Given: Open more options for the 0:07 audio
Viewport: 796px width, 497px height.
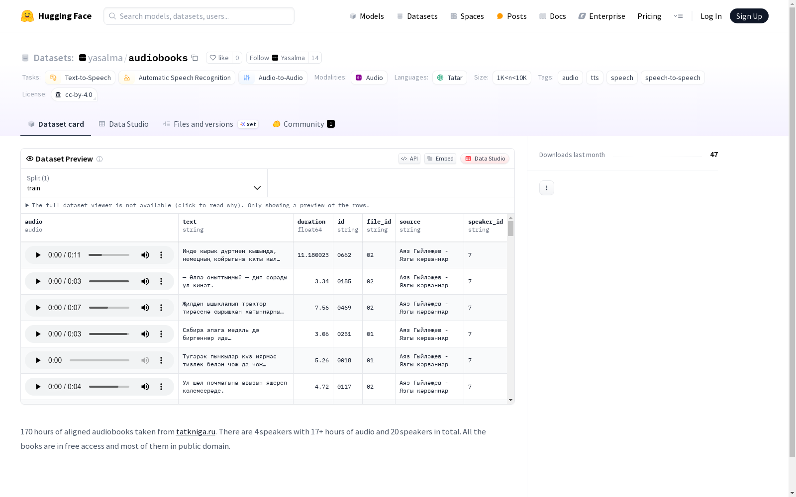Looking at the screenshot, I should pyautogui.click(x=161, y=308).
